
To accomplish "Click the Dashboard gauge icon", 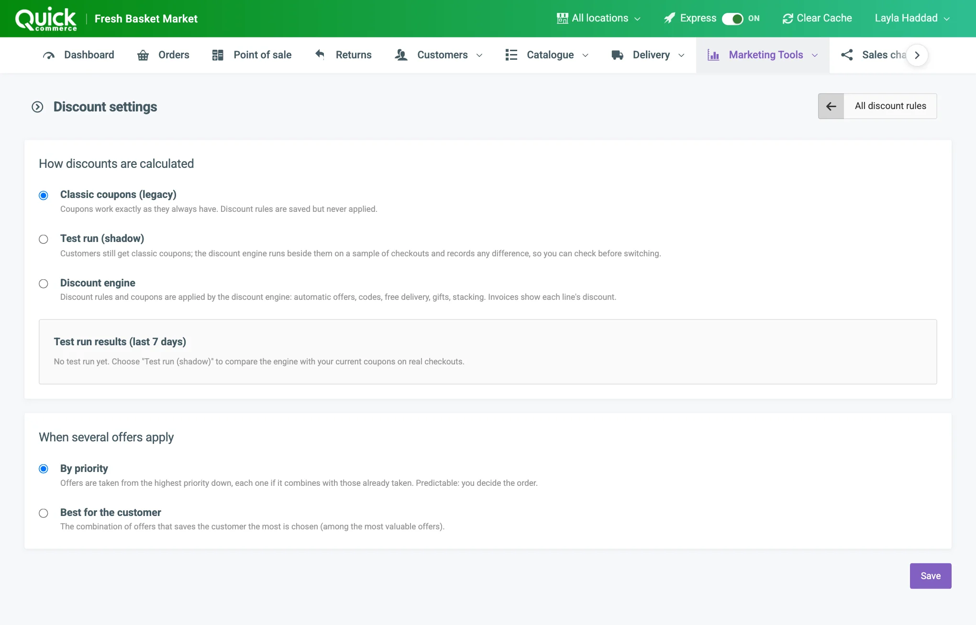I will [x=49, y=55].
